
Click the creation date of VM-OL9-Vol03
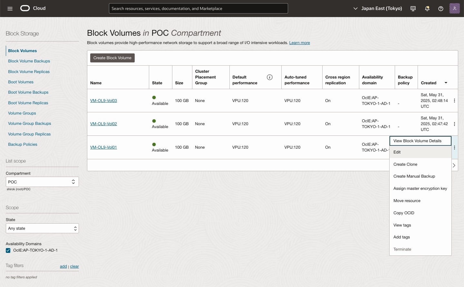click(434, 101)
